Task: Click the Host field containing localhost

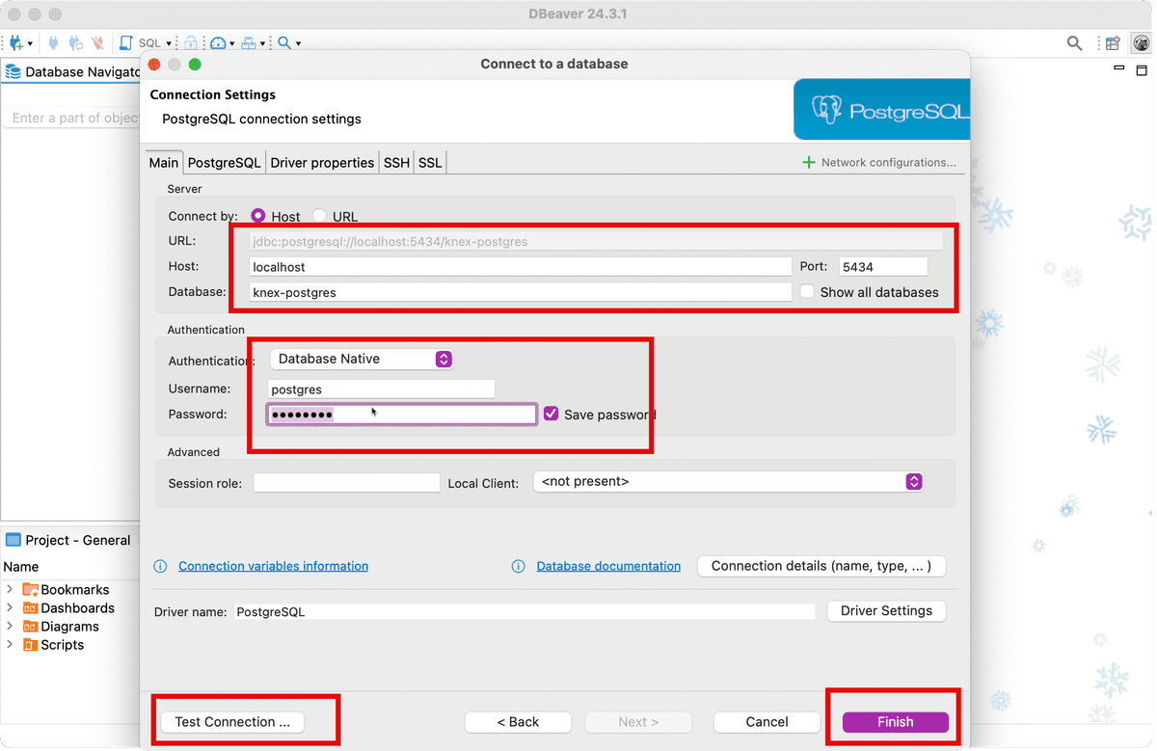Action: coord(521,266)
